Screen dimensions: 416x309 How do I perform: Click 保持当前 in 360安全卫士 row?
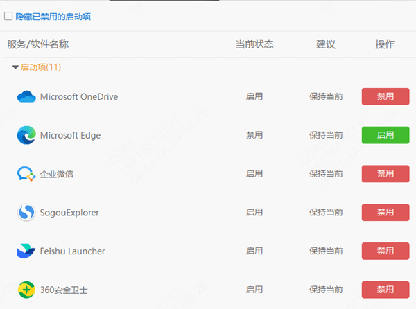tap(326, 290)
